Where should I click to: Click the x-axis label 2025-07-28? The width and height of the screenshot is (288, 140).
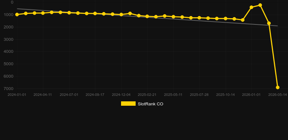tap(199, 95)
